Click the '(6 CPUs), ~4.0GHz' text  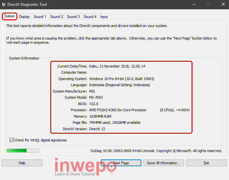pos(175,110)
